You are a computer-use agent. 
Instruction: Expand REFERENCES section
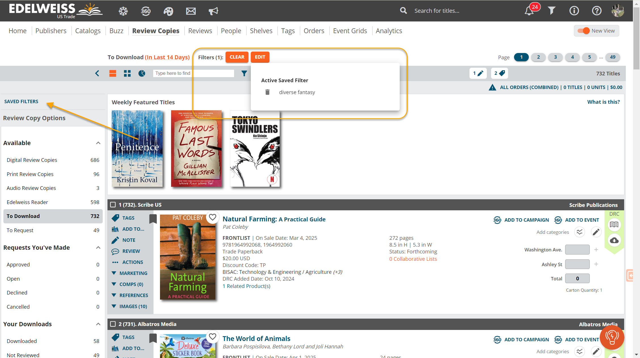[x=130, y=295]
